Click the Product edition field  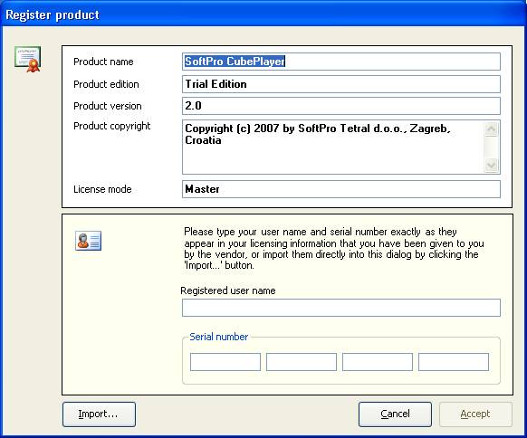point(341,84)
